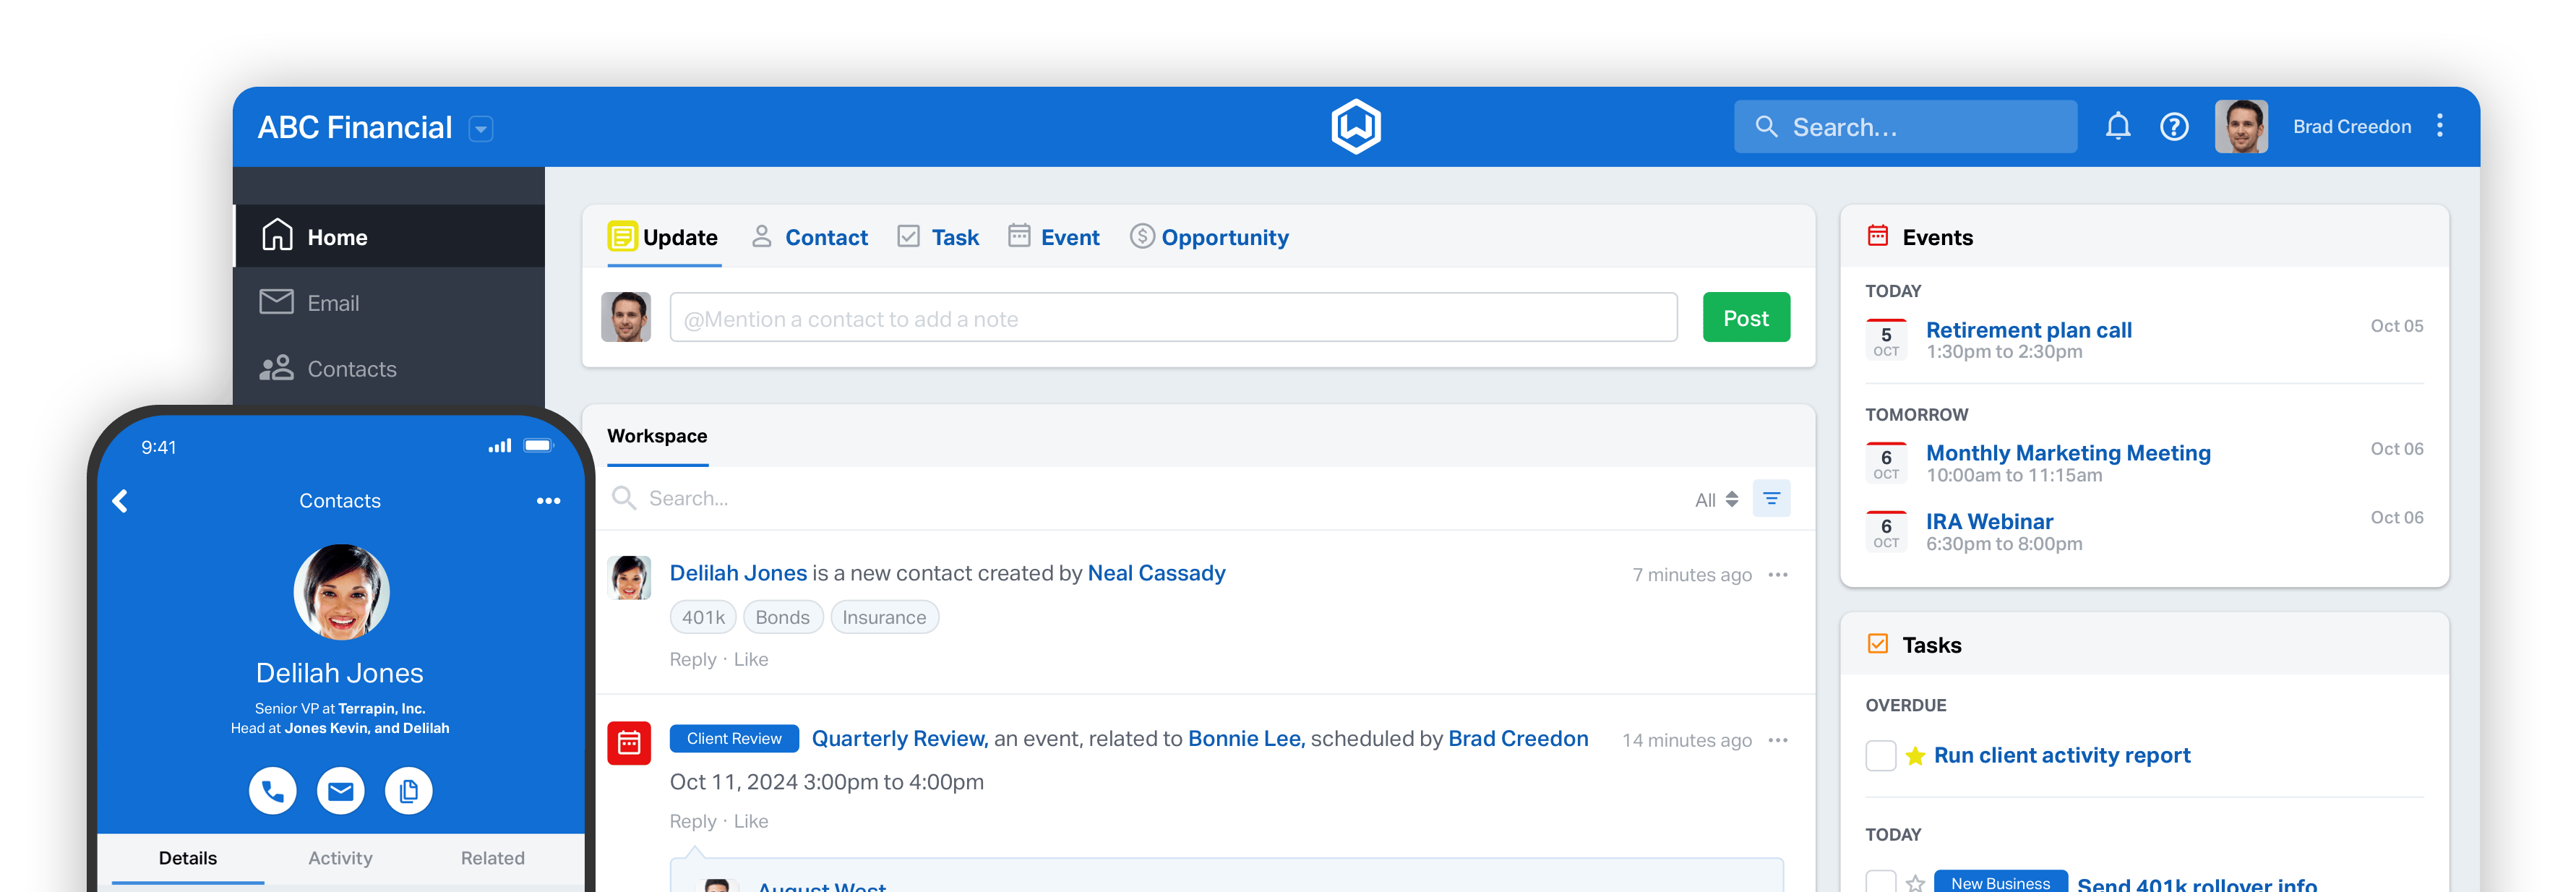Open the All filter dropdown
The height and width of the screenshot is (892, 2576).
point(1716,500)
